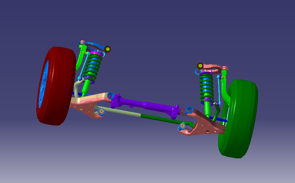295x183 pixels.
Task: Select the green right tire
Action: pos(239,119)
